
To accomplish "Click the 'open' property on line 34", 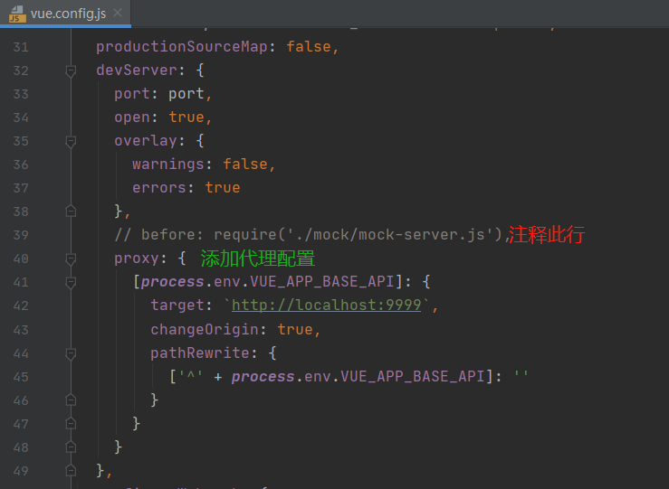I will point(132,117).
